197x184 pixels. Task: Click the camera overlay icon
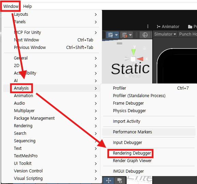120,180
